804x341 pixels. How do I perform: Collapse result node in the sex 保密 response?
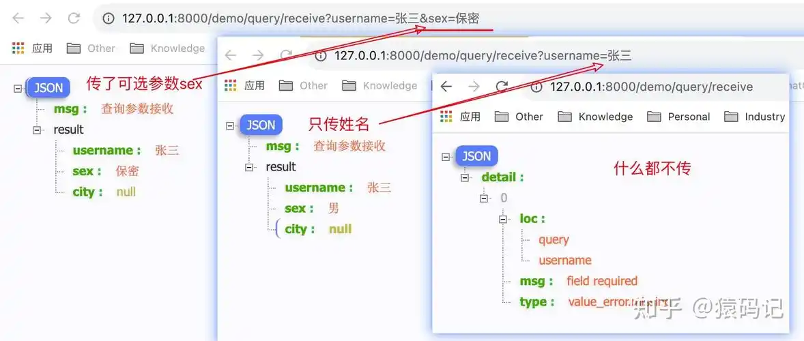(x=38, y=130)
